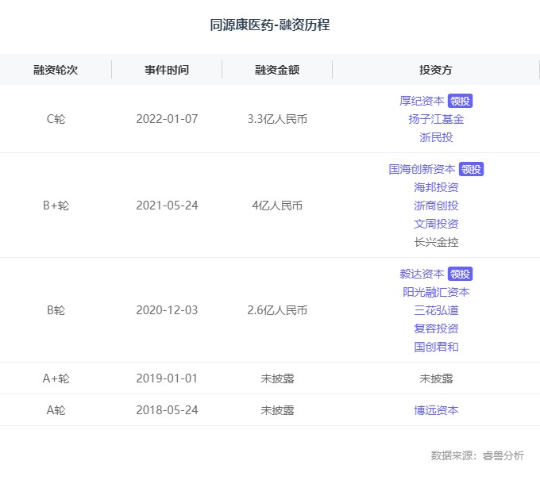Open the 浙商创投 investor link
Image resolution: width=540 pixels, height=484 pixels.
coord(436,206)
